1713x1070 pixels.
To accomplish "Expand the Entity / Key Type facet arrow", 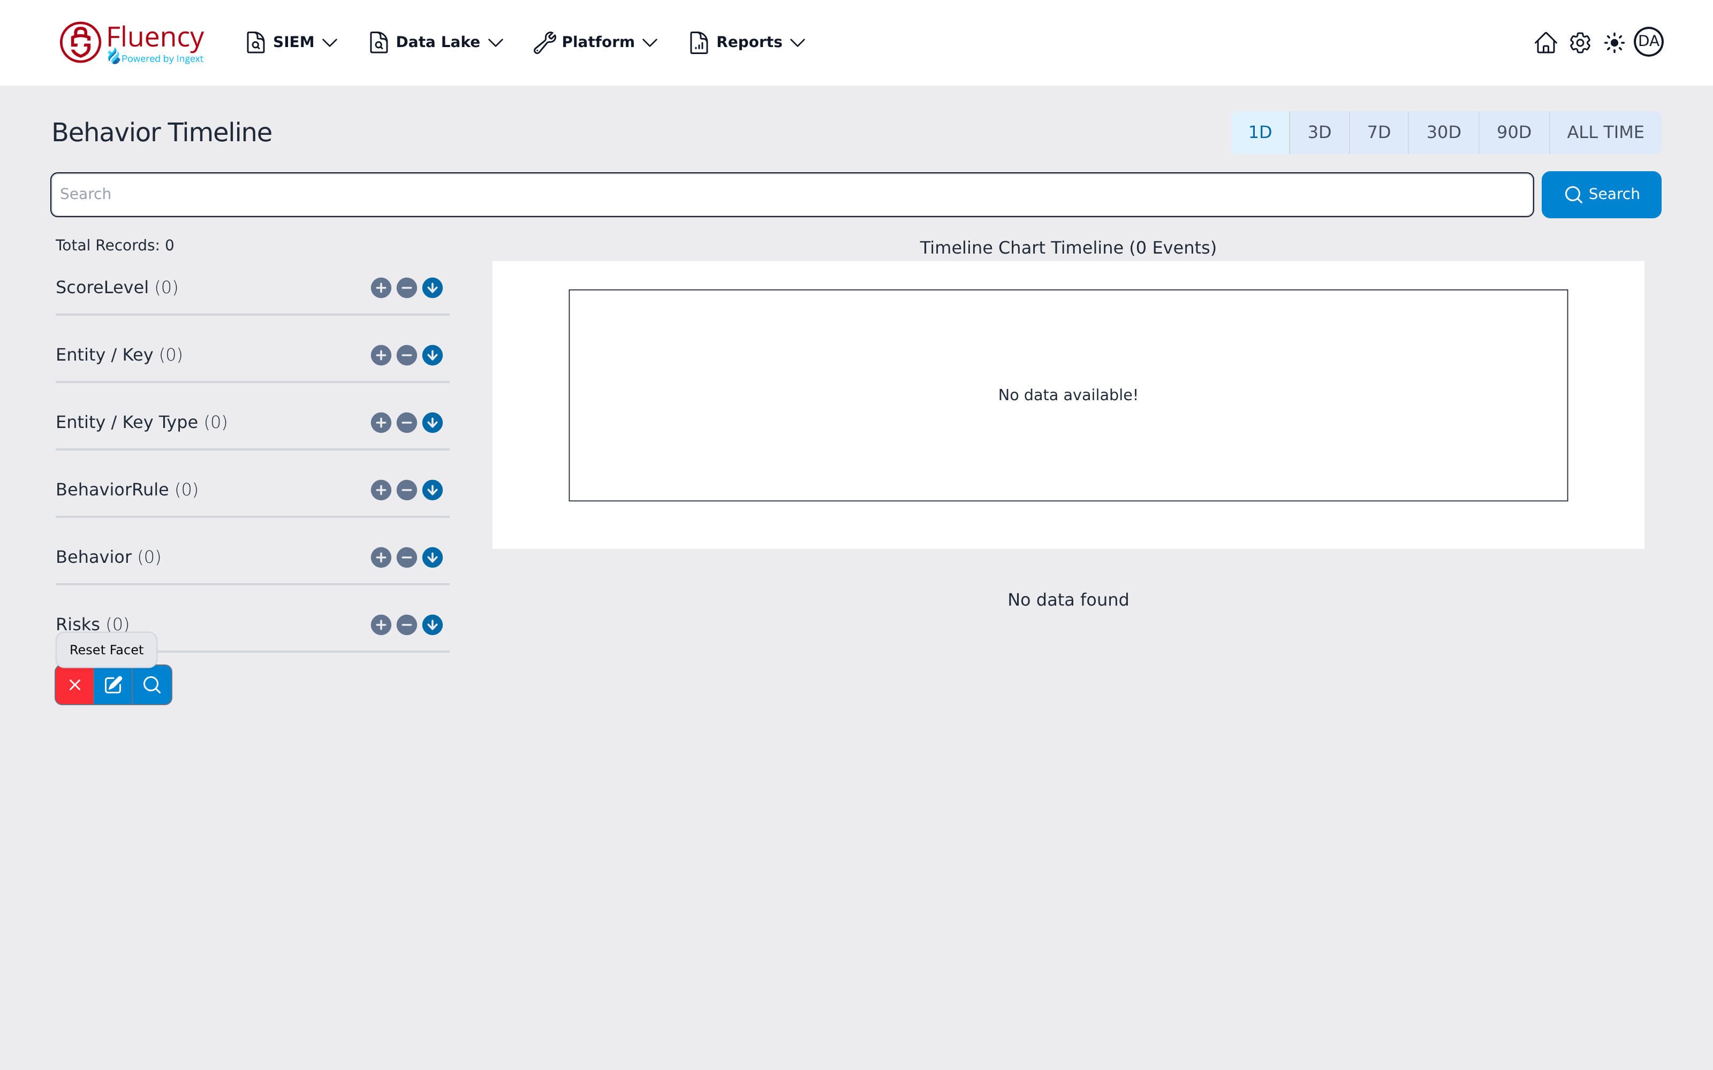I will (x=433, y=423).
